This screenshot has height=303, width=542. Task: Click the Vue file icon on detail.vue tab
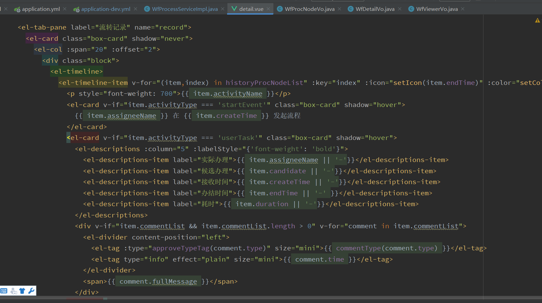(234, 9)
